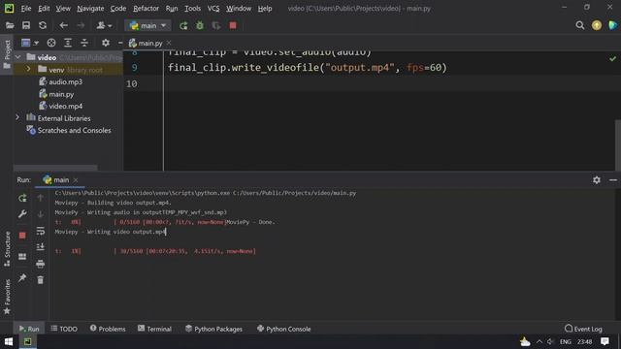This screenshot has width=621, height=349.
Task: Open the Code menu
Action: [118, 9]
